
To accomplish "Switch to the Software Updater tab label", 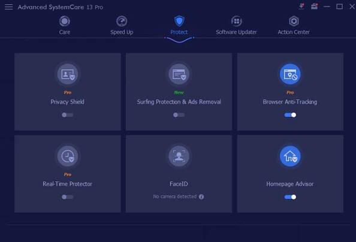I will [236, 32].
